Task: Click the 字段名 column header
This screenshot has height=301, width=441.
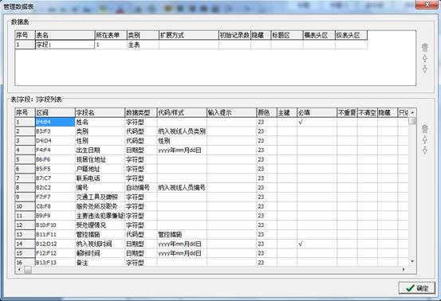Action: [100, 112]
